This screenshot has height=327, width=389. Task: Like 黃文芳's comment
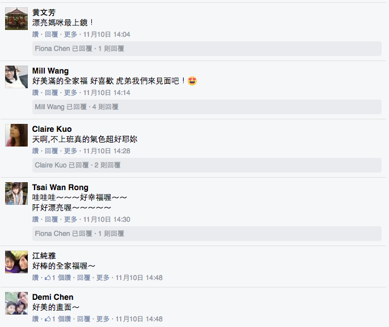tap(35, 35)
